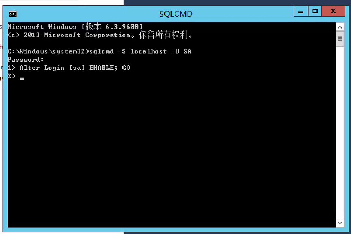The width and height of the screenshot is (351, 234).
Task: Click the SQLCMD title bar text
Action: (x=176, y=14)
